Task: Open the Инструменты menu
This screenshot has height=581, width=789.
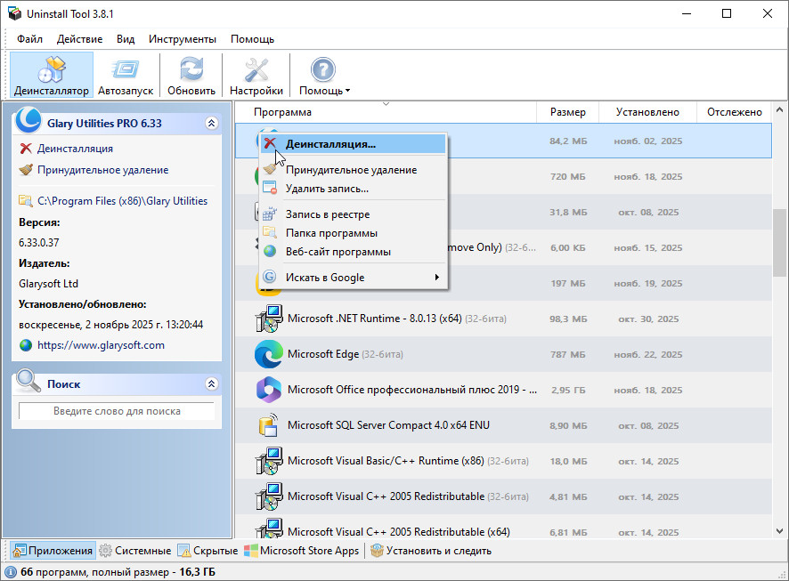Action: pos(183,39)
